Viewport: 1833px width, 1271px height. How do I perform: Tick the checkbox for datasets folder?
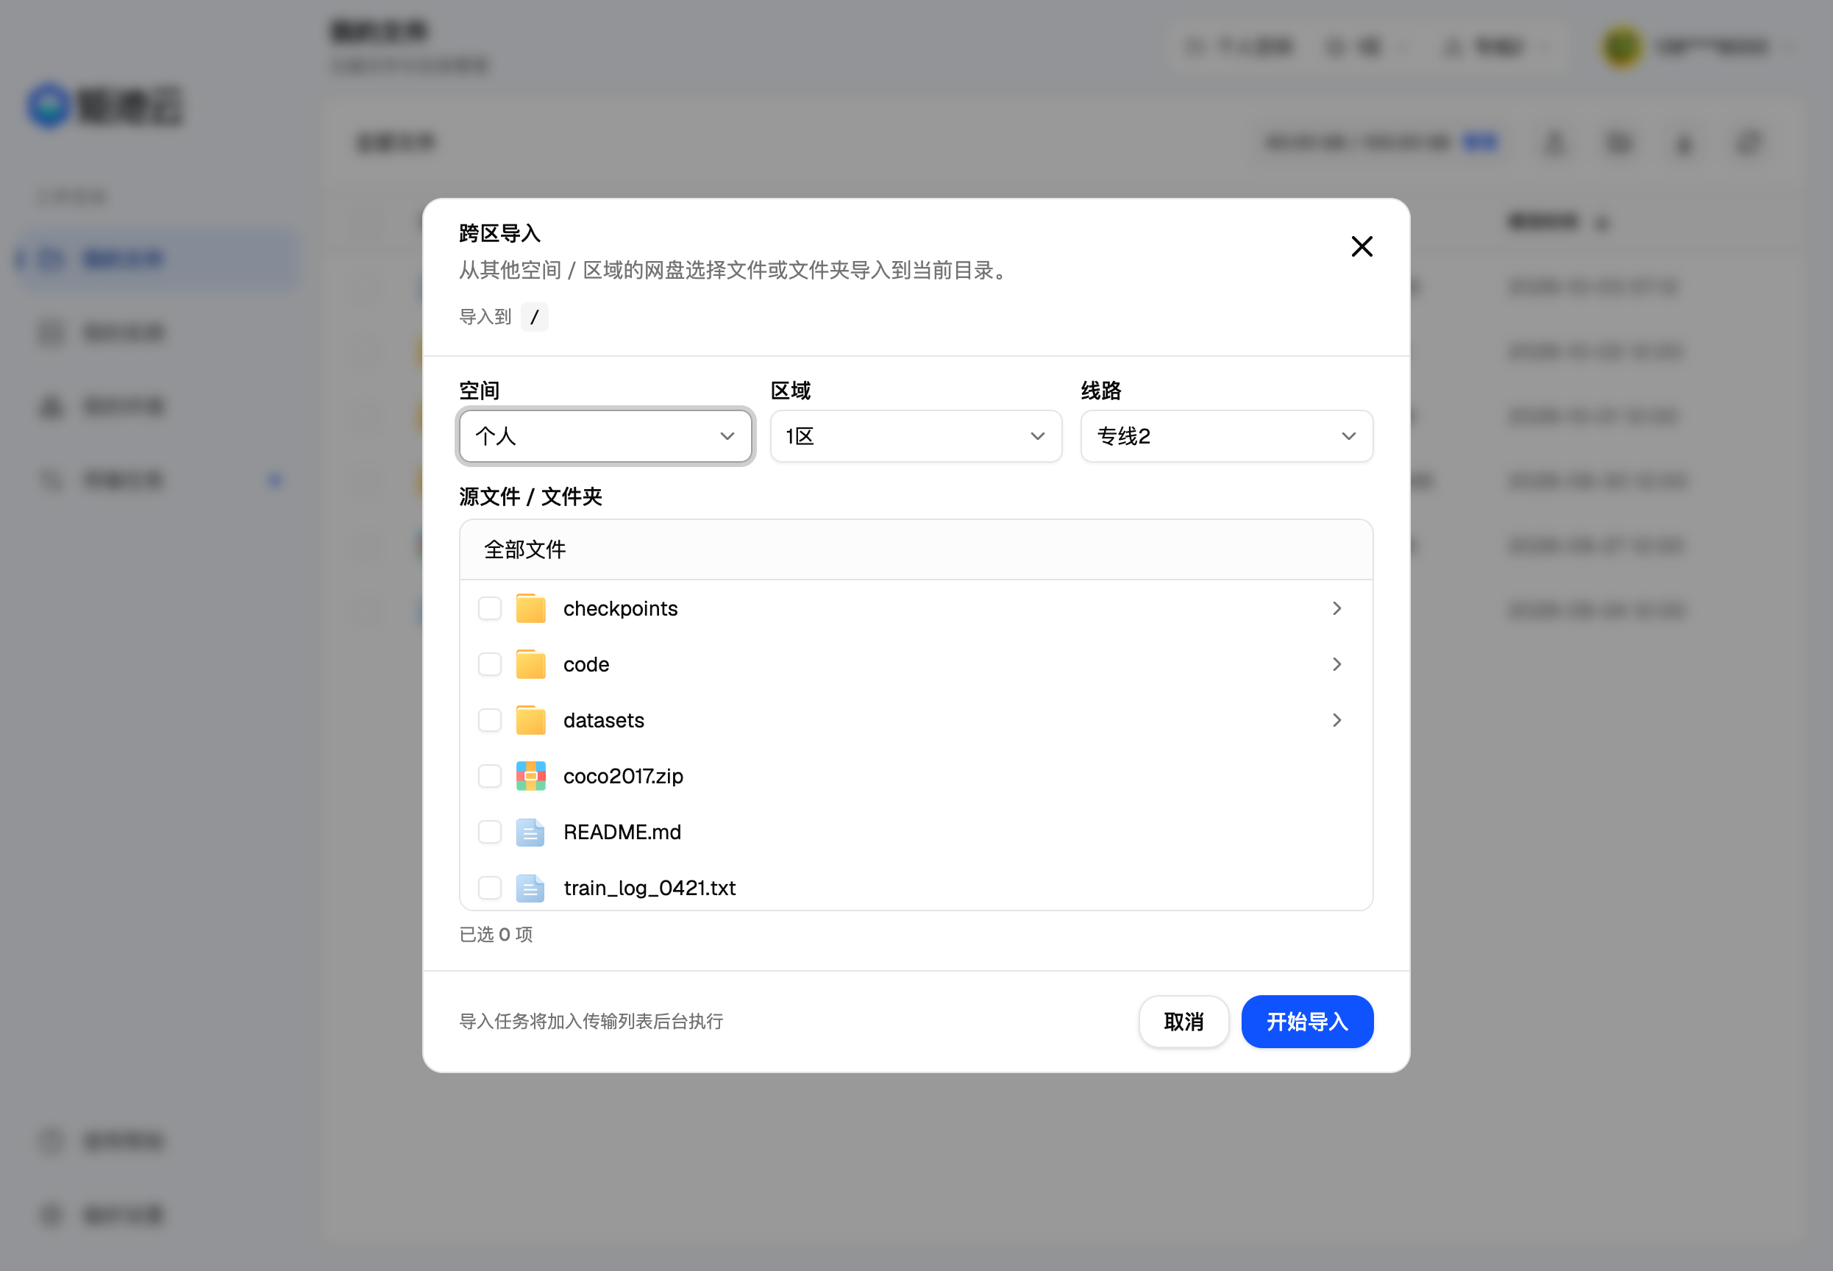(490, 720)
